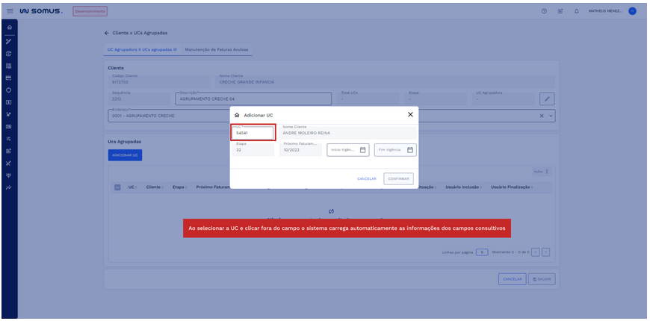Click the user avatar in top right
This screenshot has height=321, width=650.
(x=632, y=11)
